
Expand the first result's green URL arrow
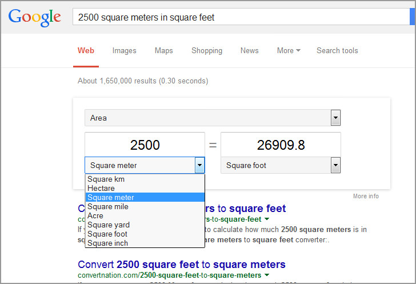point(267,219)
